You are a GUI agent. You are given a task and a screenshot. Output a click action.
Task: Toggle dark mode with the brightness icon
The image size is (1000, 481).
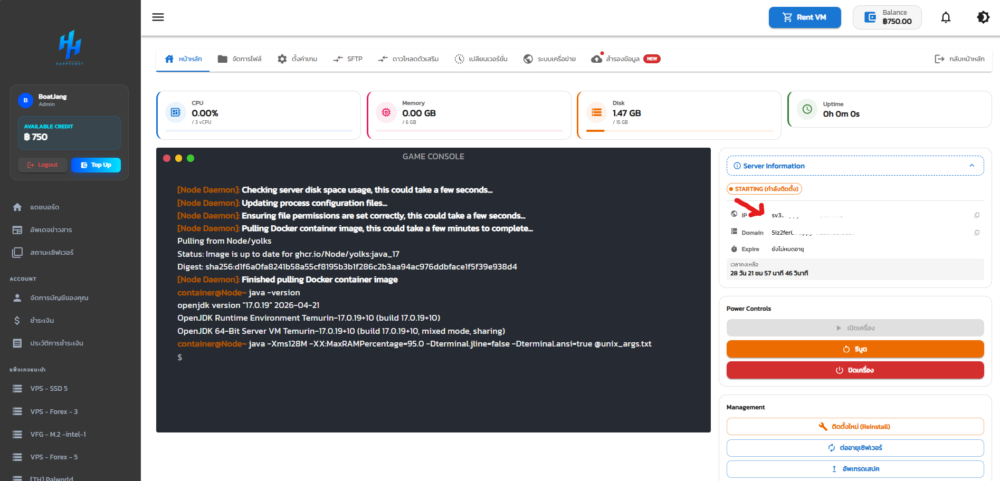pyautogui.click(x=983, y=17)
